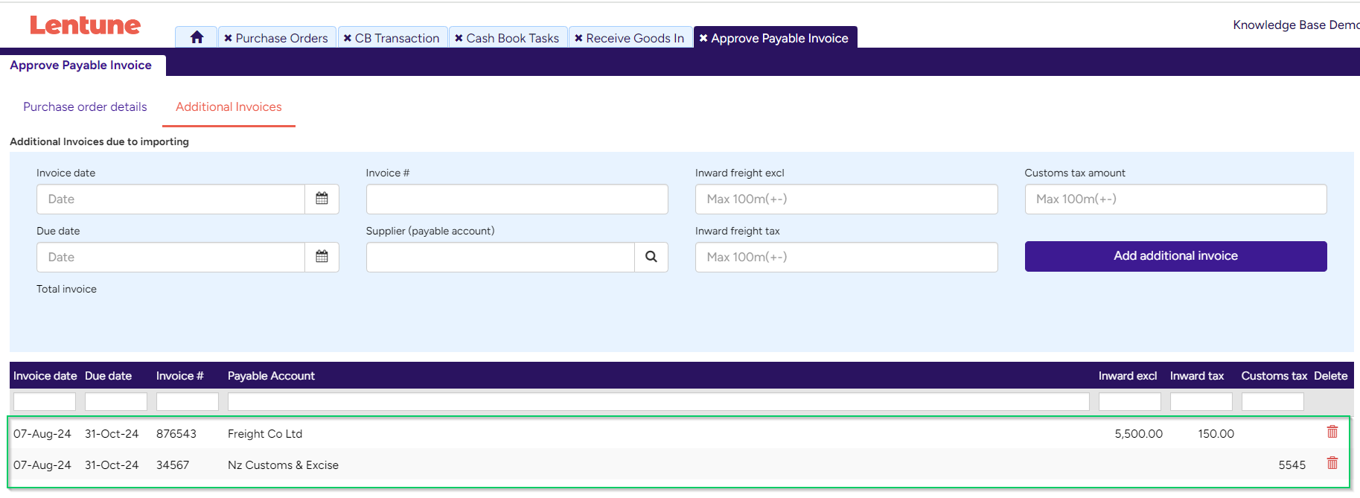Screen dimensions: 1360x498
Task: Open Additional Invoices sub-tab
Action: click(x=229, y=106)
